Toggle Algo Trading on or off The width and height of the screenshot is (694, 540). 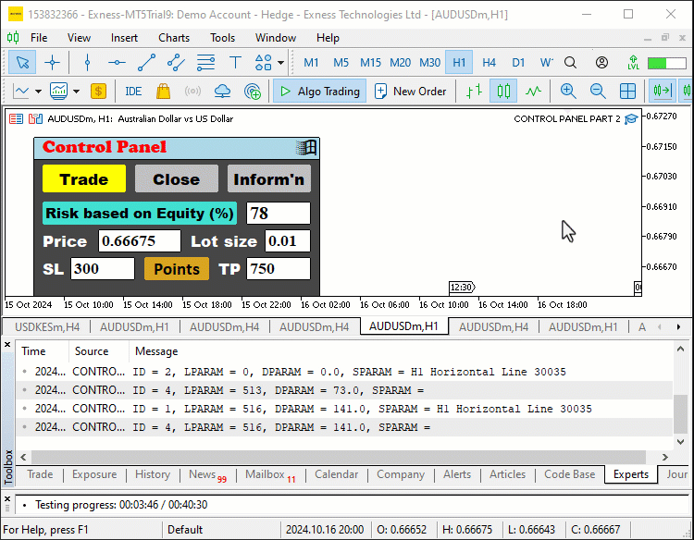click(319, 92)
